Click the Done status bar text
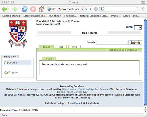This screenshot has width=147, height=117. point(4,115)
